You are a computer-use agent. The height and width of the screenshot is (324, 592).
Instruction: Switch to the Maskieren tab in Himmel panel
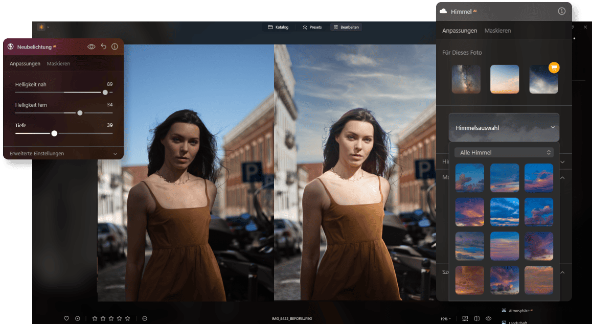click(x=497, y=31)
